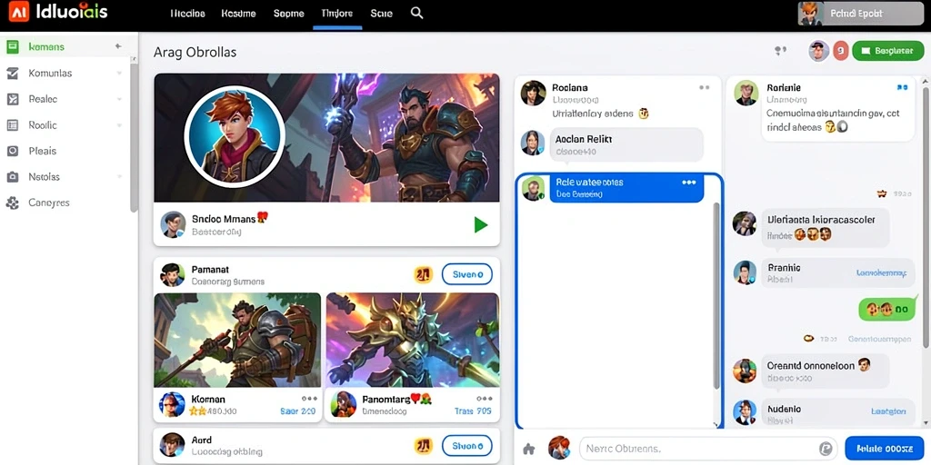Screen dimensions: 931x465
Task: Open Oreantd onnoneloon avatar
Action: (745, 371)
